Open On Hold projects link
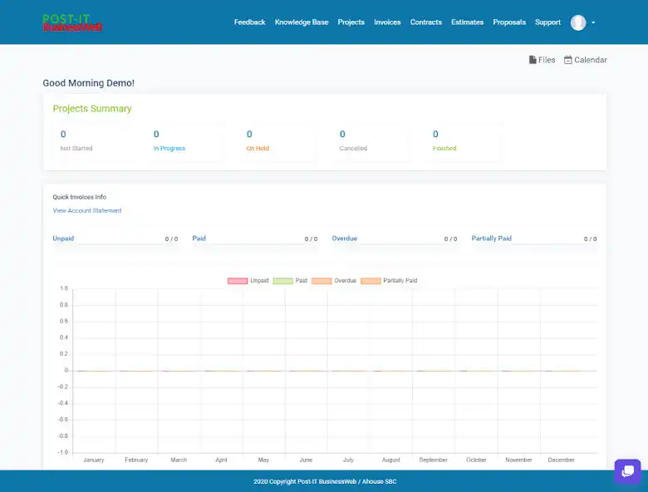The image size is (648, 492). point(258,148)
